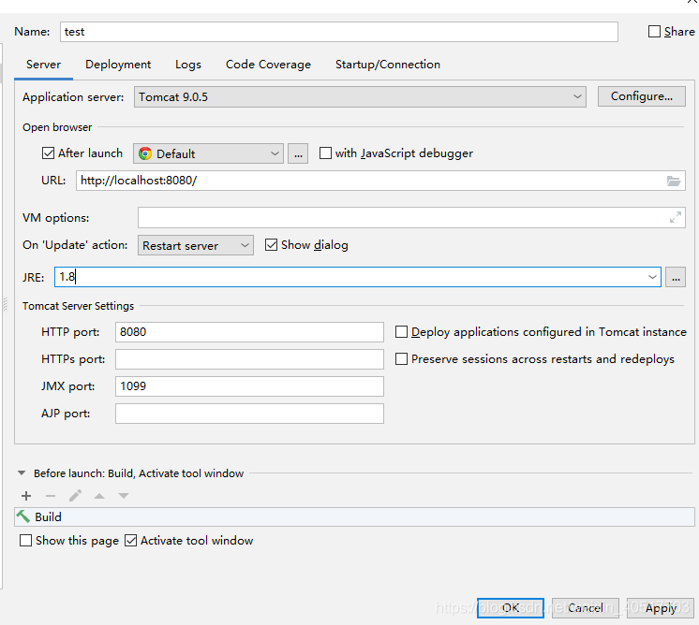Collapse the Before launch section

(x=22, y=473)
